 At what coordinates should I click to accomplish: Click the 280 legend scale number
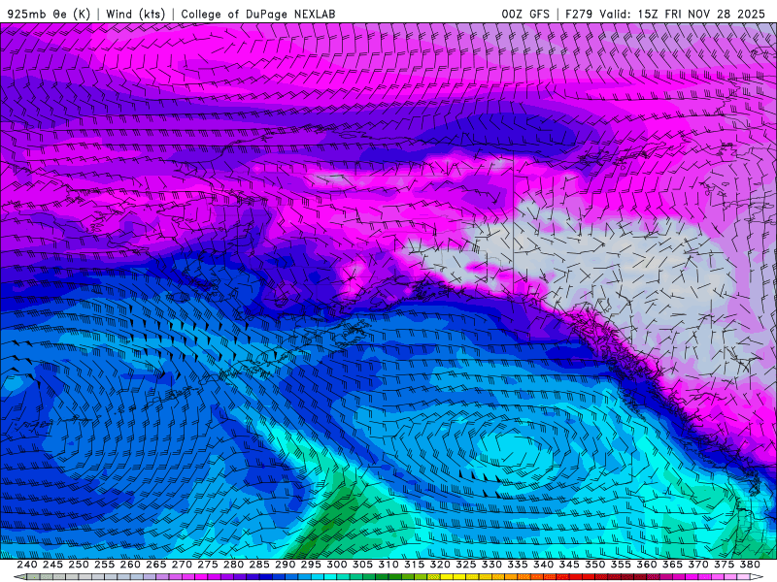(233, 565)
